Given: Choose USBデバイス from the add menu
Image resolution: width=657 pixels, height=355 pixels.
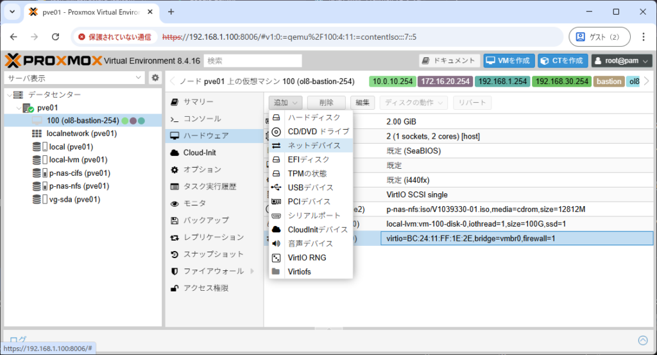Looking at the screenshot, I should click(x=311, y=187).
